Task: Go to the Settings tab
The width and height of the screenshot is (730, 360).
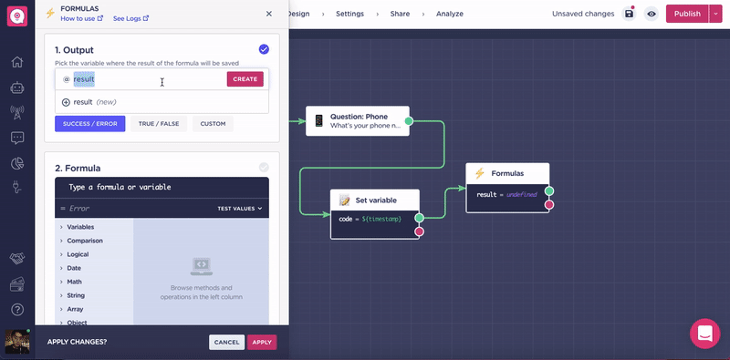Action: (x=349, y=14)
